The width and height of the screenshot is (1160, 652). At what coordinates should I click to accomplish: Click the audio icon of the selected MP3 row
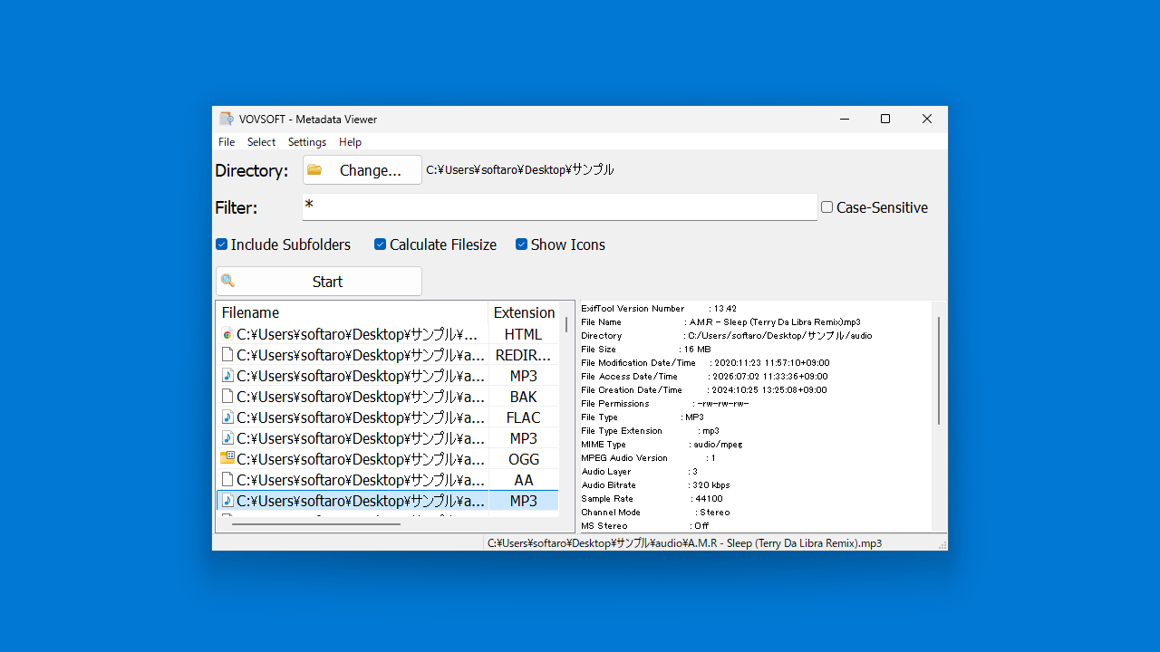tap(227, 501)
